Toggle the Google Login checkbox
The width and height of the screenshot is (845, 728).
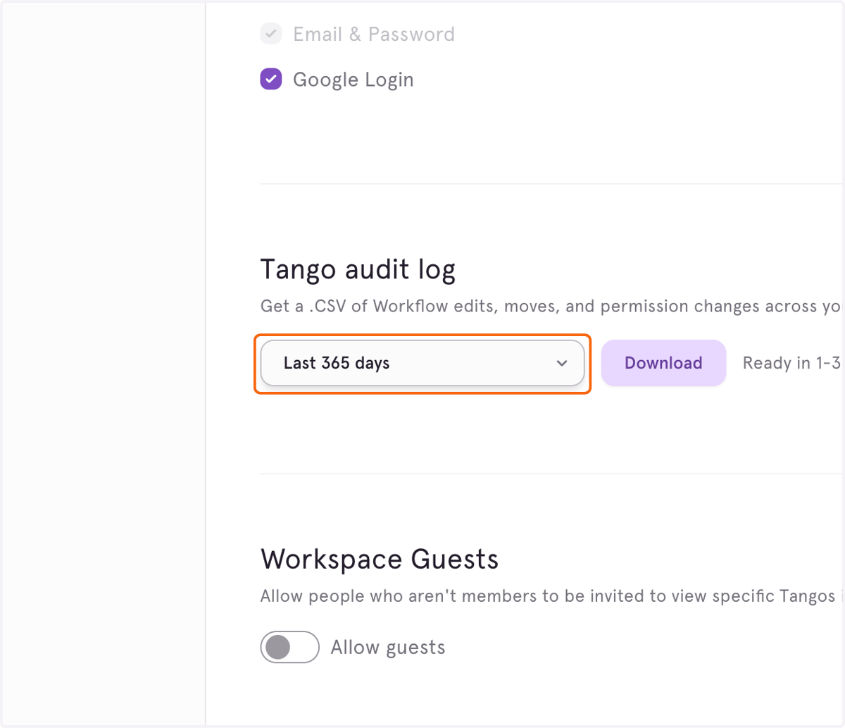(x=271, y=79)
